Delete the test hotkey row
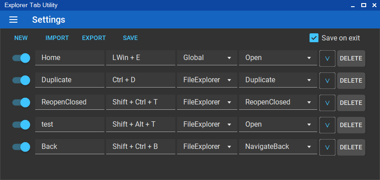380x180 pixels. (351, 125)
